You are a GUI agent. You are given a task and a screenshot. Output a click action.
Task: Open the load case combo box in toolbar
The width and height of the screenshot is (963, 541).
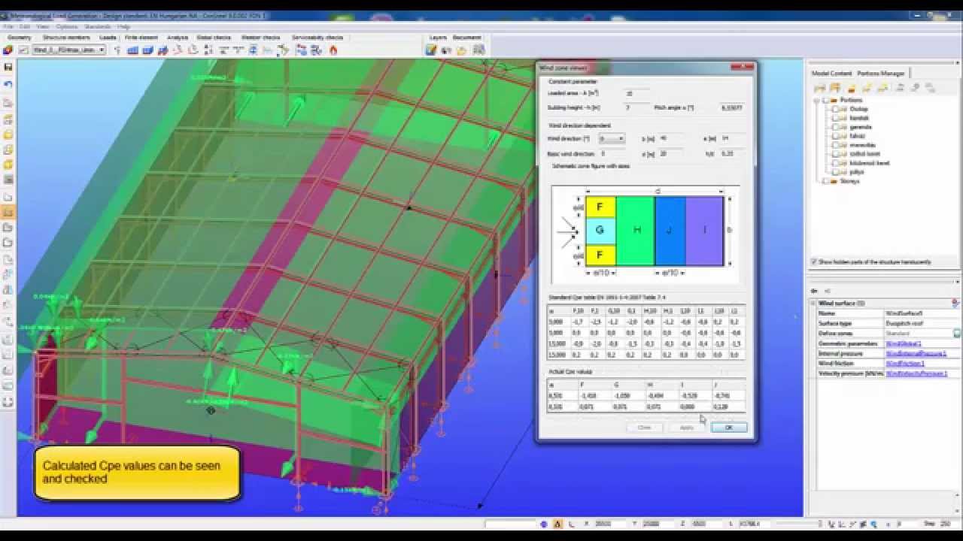[x=68, y=50]
